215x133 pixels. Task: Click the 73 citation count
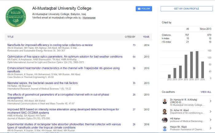coord(134,45)
